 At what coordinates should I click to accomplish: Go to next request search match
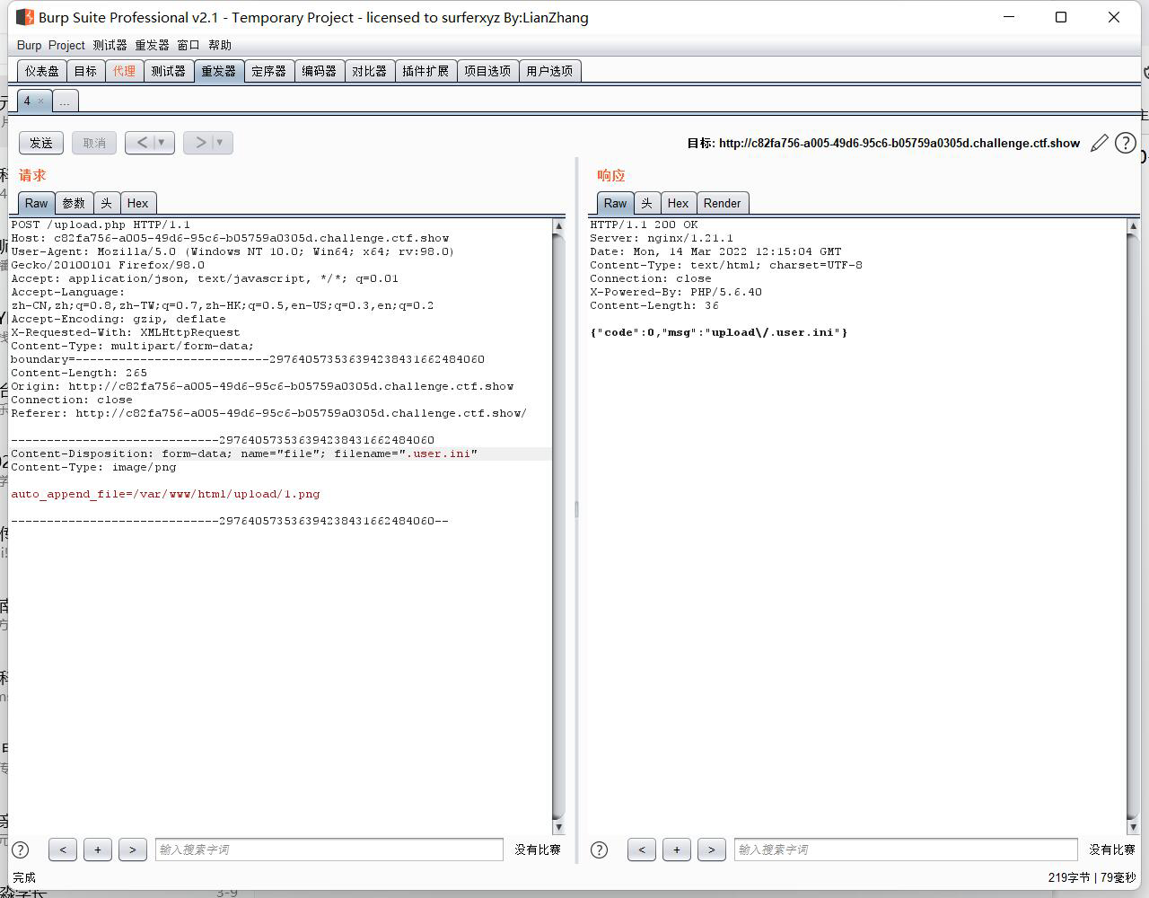tap(133, 850)
